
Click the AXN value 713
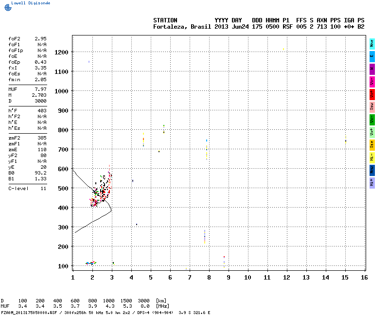(322, 27)
